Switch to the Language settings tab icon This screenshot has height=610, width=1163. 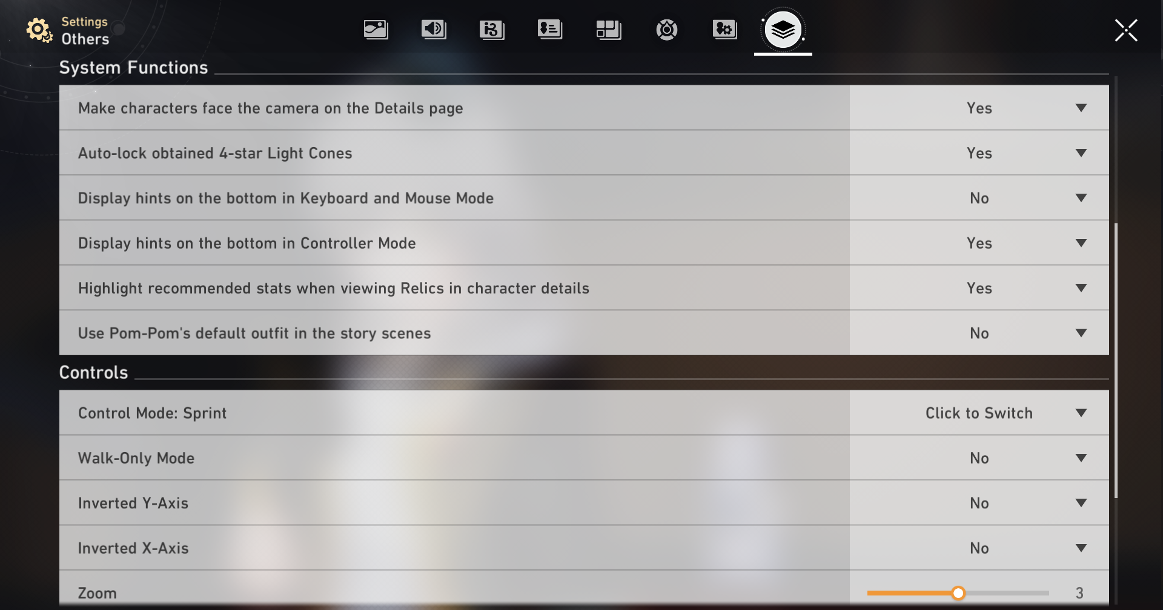[492, 29]
